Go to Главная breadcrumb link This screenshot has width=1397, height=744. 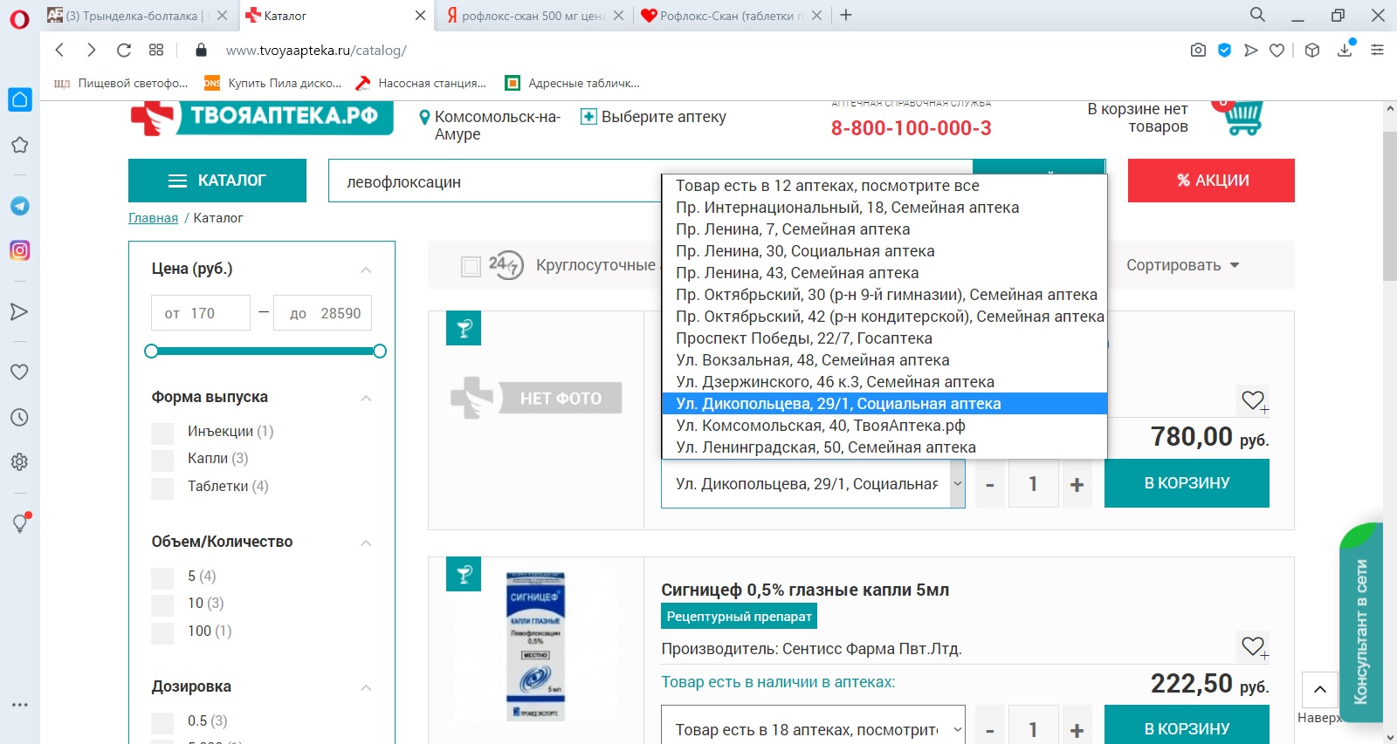pyautogui.click(x=153, y=218)
